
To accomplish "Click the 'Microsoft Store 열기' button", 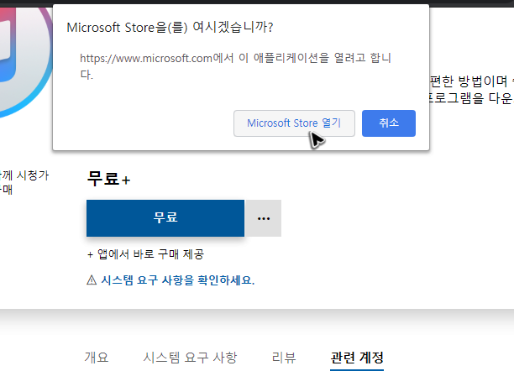I will 294,123.
